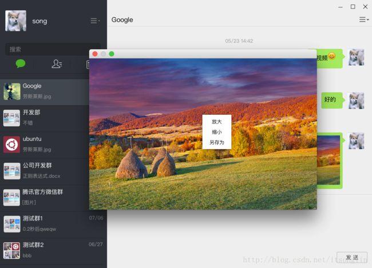
Task: Expand the Google chat options menu
Action: coord(363,19)
